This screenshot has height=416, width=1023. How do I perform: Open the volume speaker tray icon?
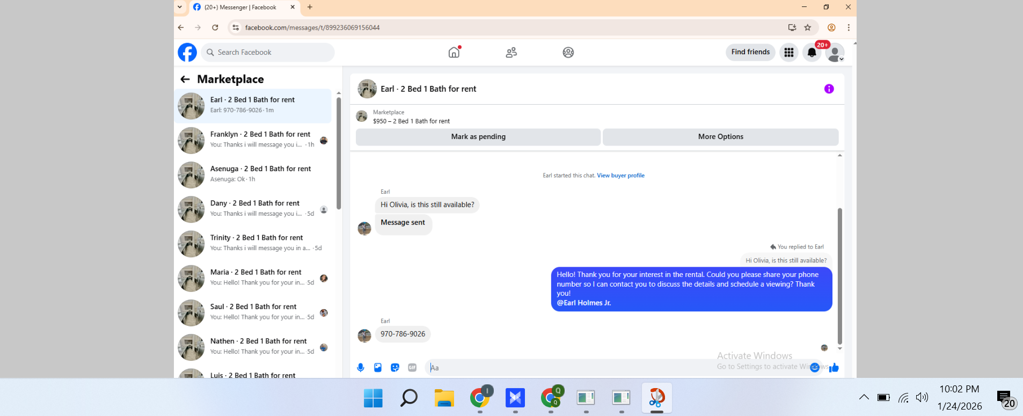(x=922, y=397)
